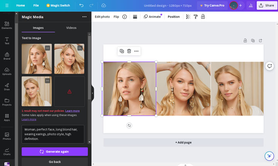Open the hamburger main menu
The image size is (278, 166).
7,5
